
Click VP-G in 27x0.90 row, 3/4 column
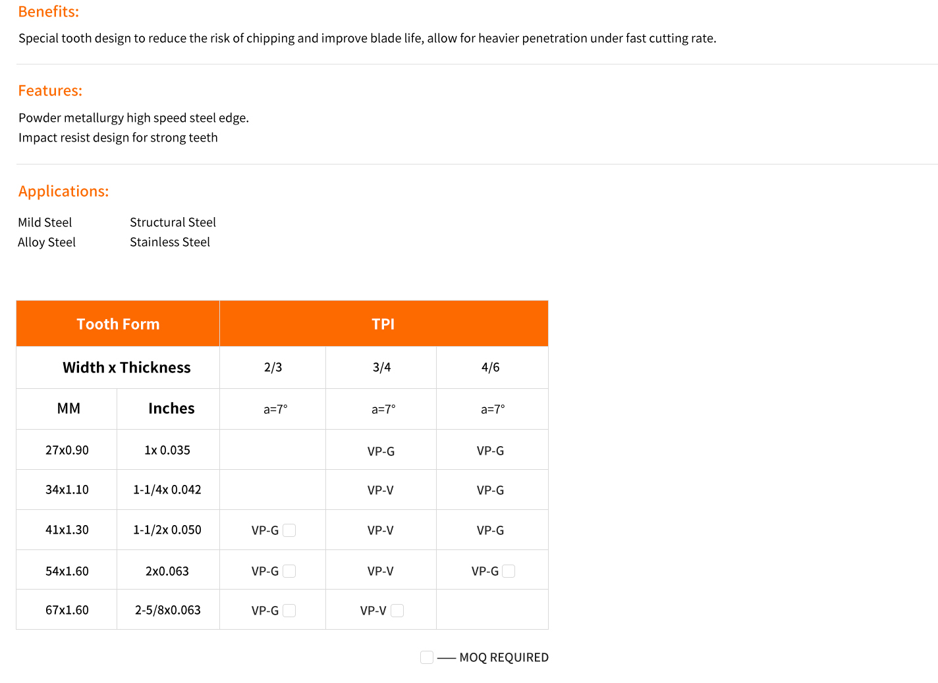pos(381,451)
